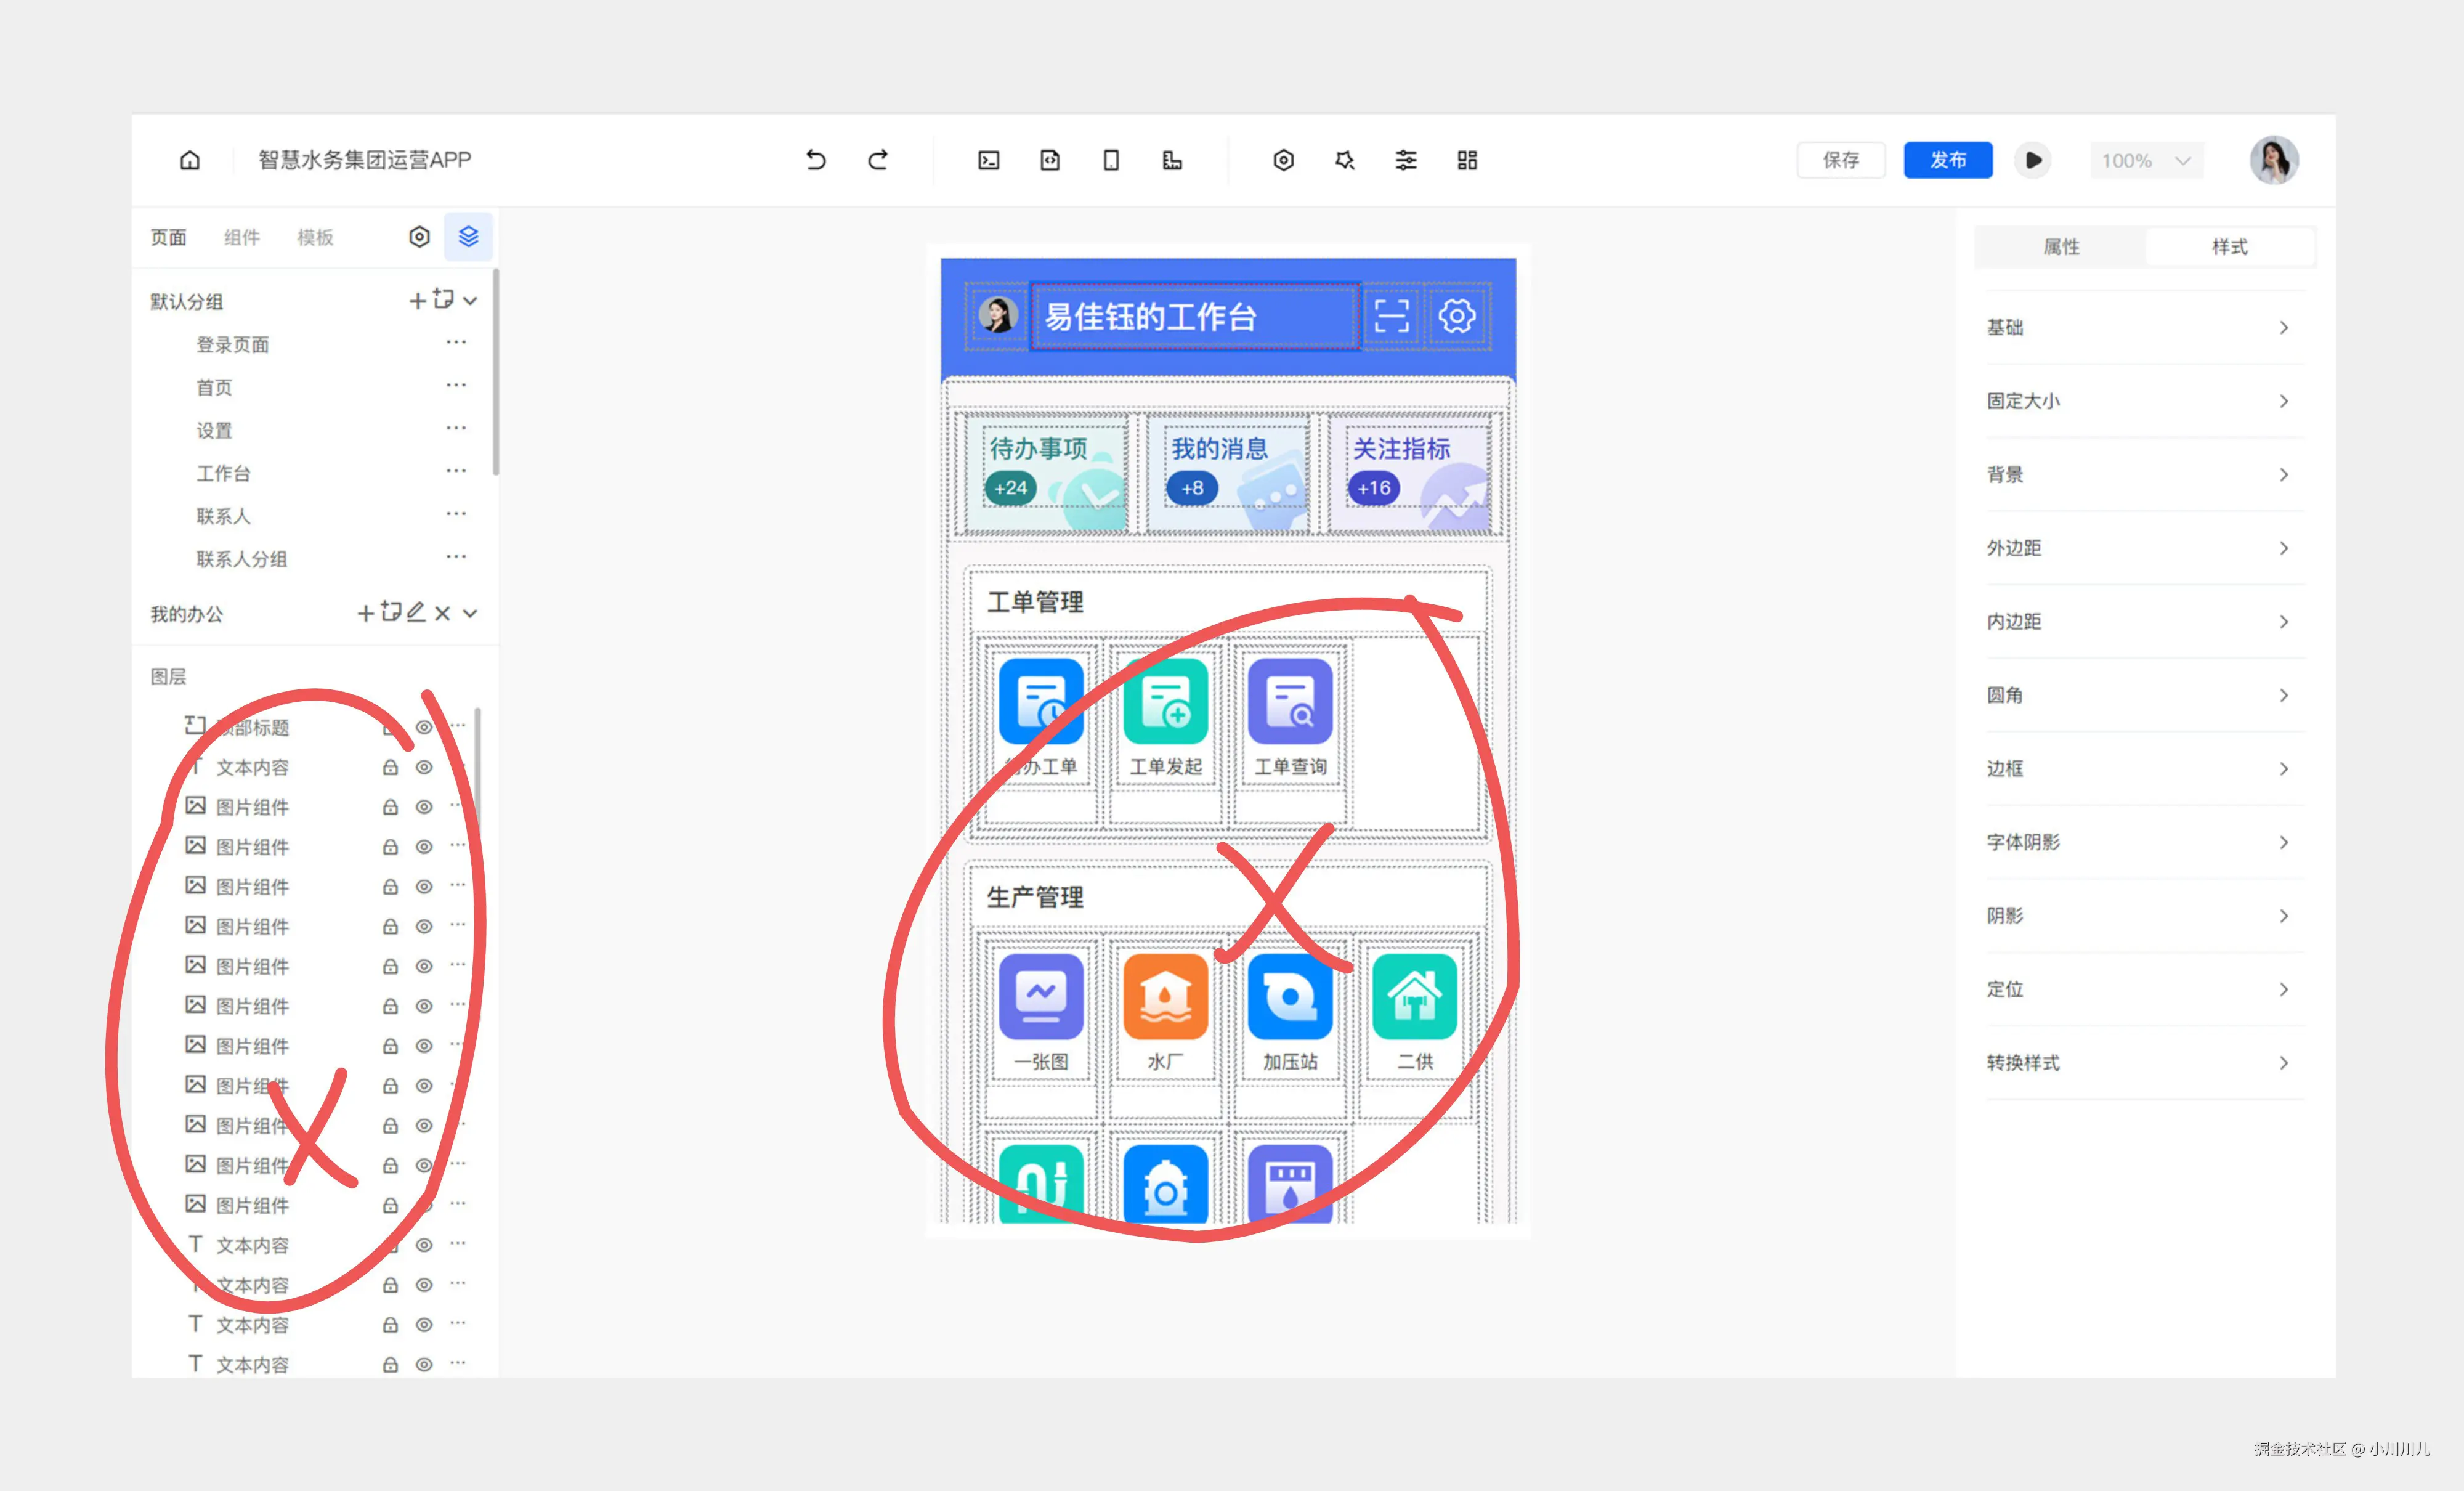Image resolution: width=2464 pixels, height=1491 pixels.
Task: Click the 发布 button
Action: pos(1947,160)
